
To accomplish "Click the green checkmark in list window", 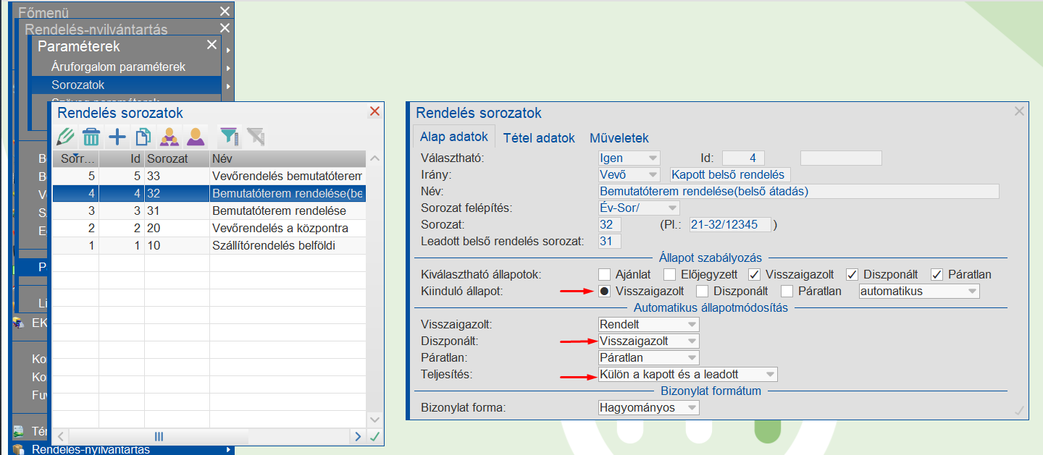I will coord(374,436).
